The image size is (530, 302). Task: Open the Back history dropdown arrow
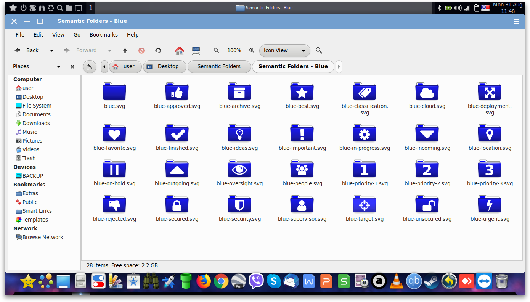pos(52,50)
